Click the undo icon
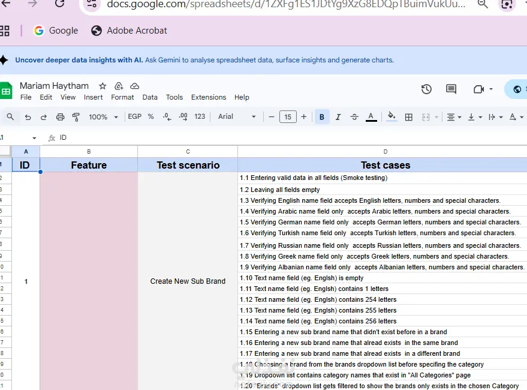This screenshot has width=527, height=390. click(x=28, y=117)
